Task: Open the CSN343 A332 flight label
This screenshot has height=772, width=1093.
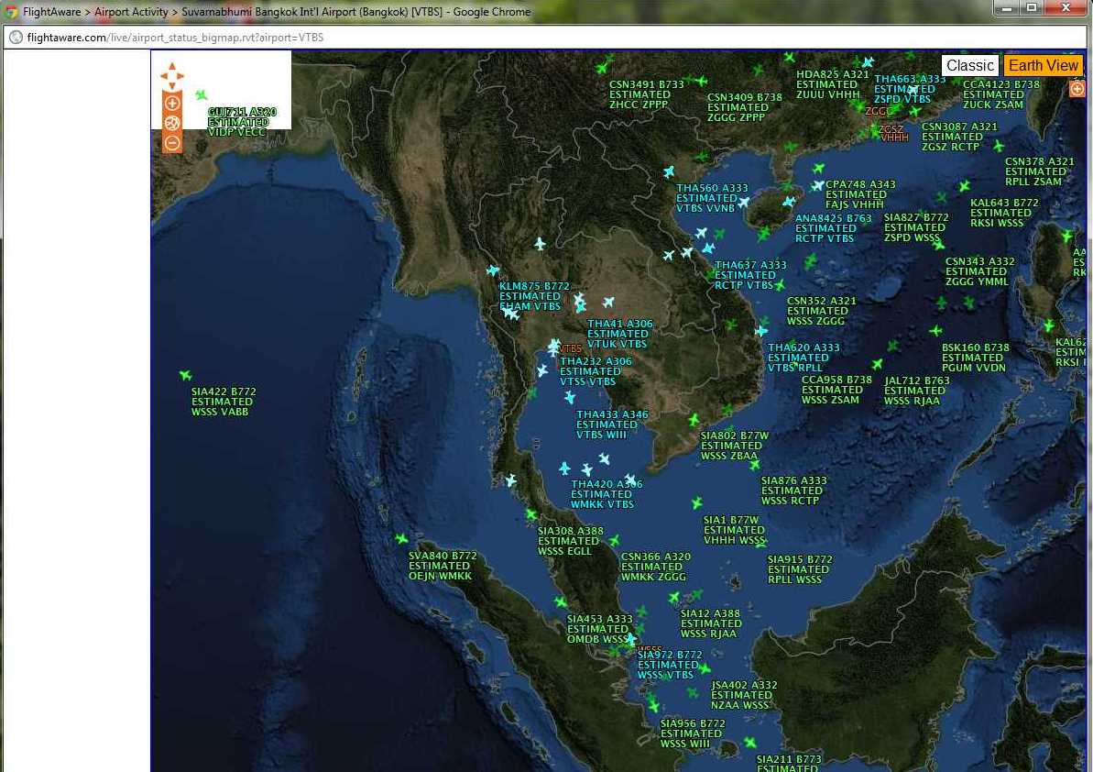Action: click(x=979, y=271)
